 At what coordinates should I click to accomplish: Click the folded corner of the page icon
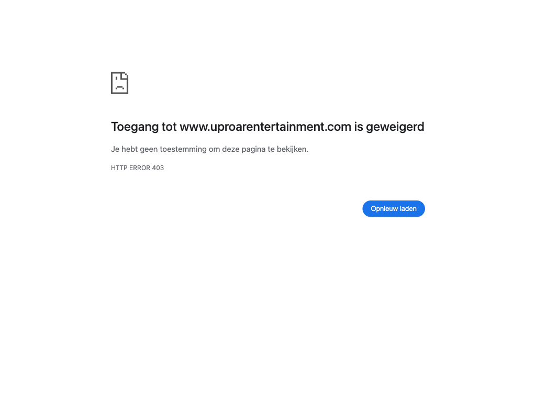125,75
